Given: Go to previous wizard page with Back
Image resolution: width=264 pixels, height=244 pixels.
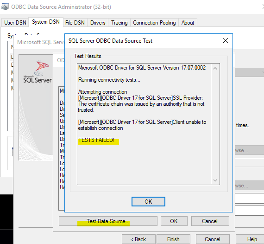Looking at the screenshot, I should pos(138,239).
